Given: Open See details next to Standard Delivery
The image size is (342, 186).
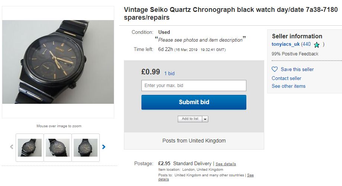Looking at the screenshot, I should click(x=226, y=164).
